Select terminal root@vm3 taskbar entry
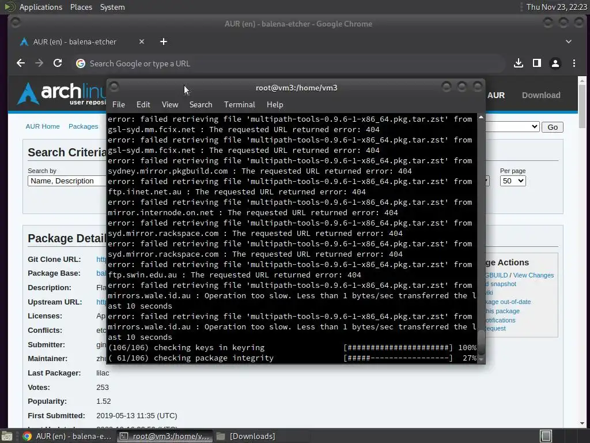590x443 pixels. pos(164,436)
